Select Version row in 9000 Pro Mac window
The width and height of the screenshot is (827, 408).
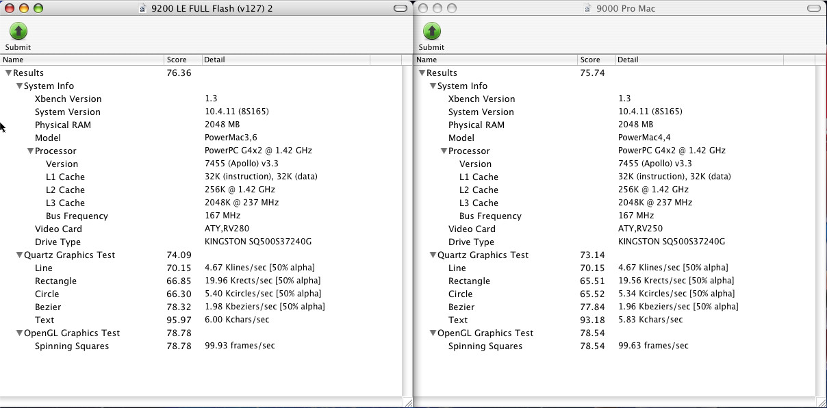point(615,164)
